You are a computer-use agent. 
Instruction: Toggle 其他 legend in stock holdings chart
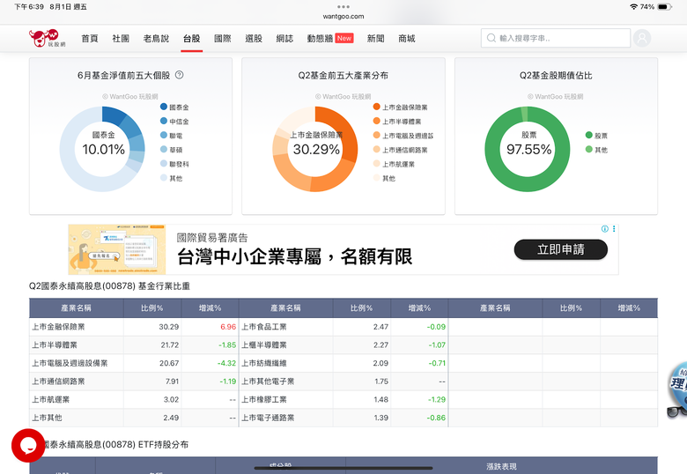tap(172, 178)
